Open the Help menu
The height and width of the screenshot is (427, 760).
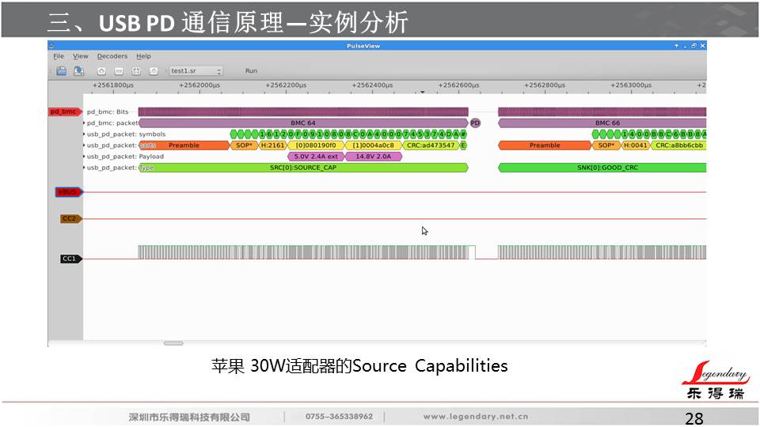pyautogui.click(x=143, y=57)
